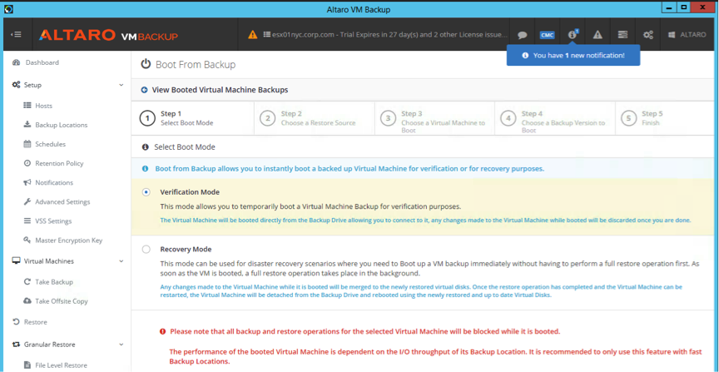Viewport: 719px width, 372px height.
Task: Open the chat speech bubble icon
Action: point(522,35)
